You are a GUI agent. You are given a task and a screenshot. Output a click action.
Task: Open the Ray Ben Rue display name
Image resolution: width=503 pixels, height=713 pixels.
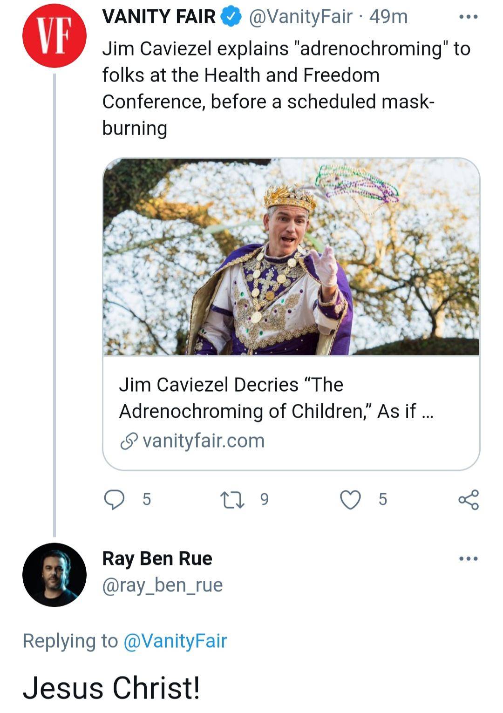(x=157, y=558)
